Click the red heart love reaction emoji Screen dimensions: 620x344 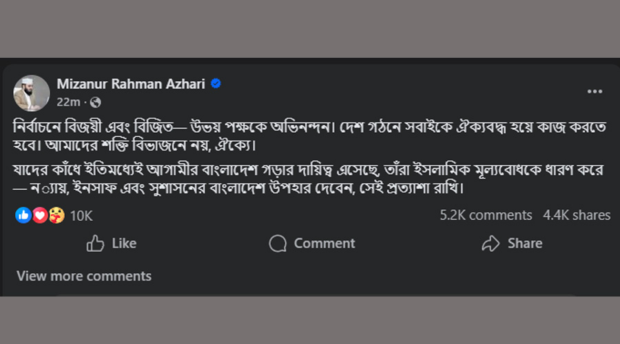(x=39, y=215)
